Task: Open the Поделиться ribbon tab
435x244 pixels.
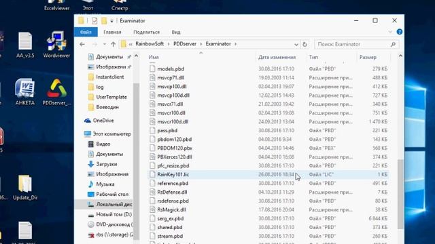Action: pyautogui.click(x=147, y=32)
